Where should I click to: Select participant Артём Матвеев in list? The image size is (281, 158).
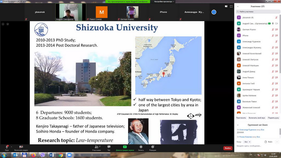[257, 95]
